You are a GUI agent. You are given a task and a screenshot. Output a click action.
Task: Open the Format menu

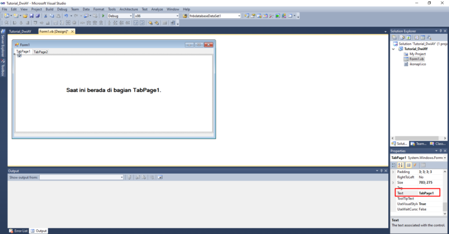click(99, 9)
